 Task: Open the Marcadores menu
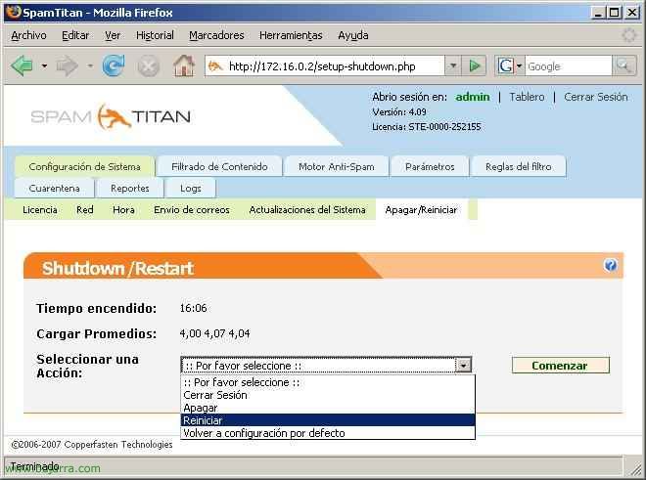click(216, 35)
